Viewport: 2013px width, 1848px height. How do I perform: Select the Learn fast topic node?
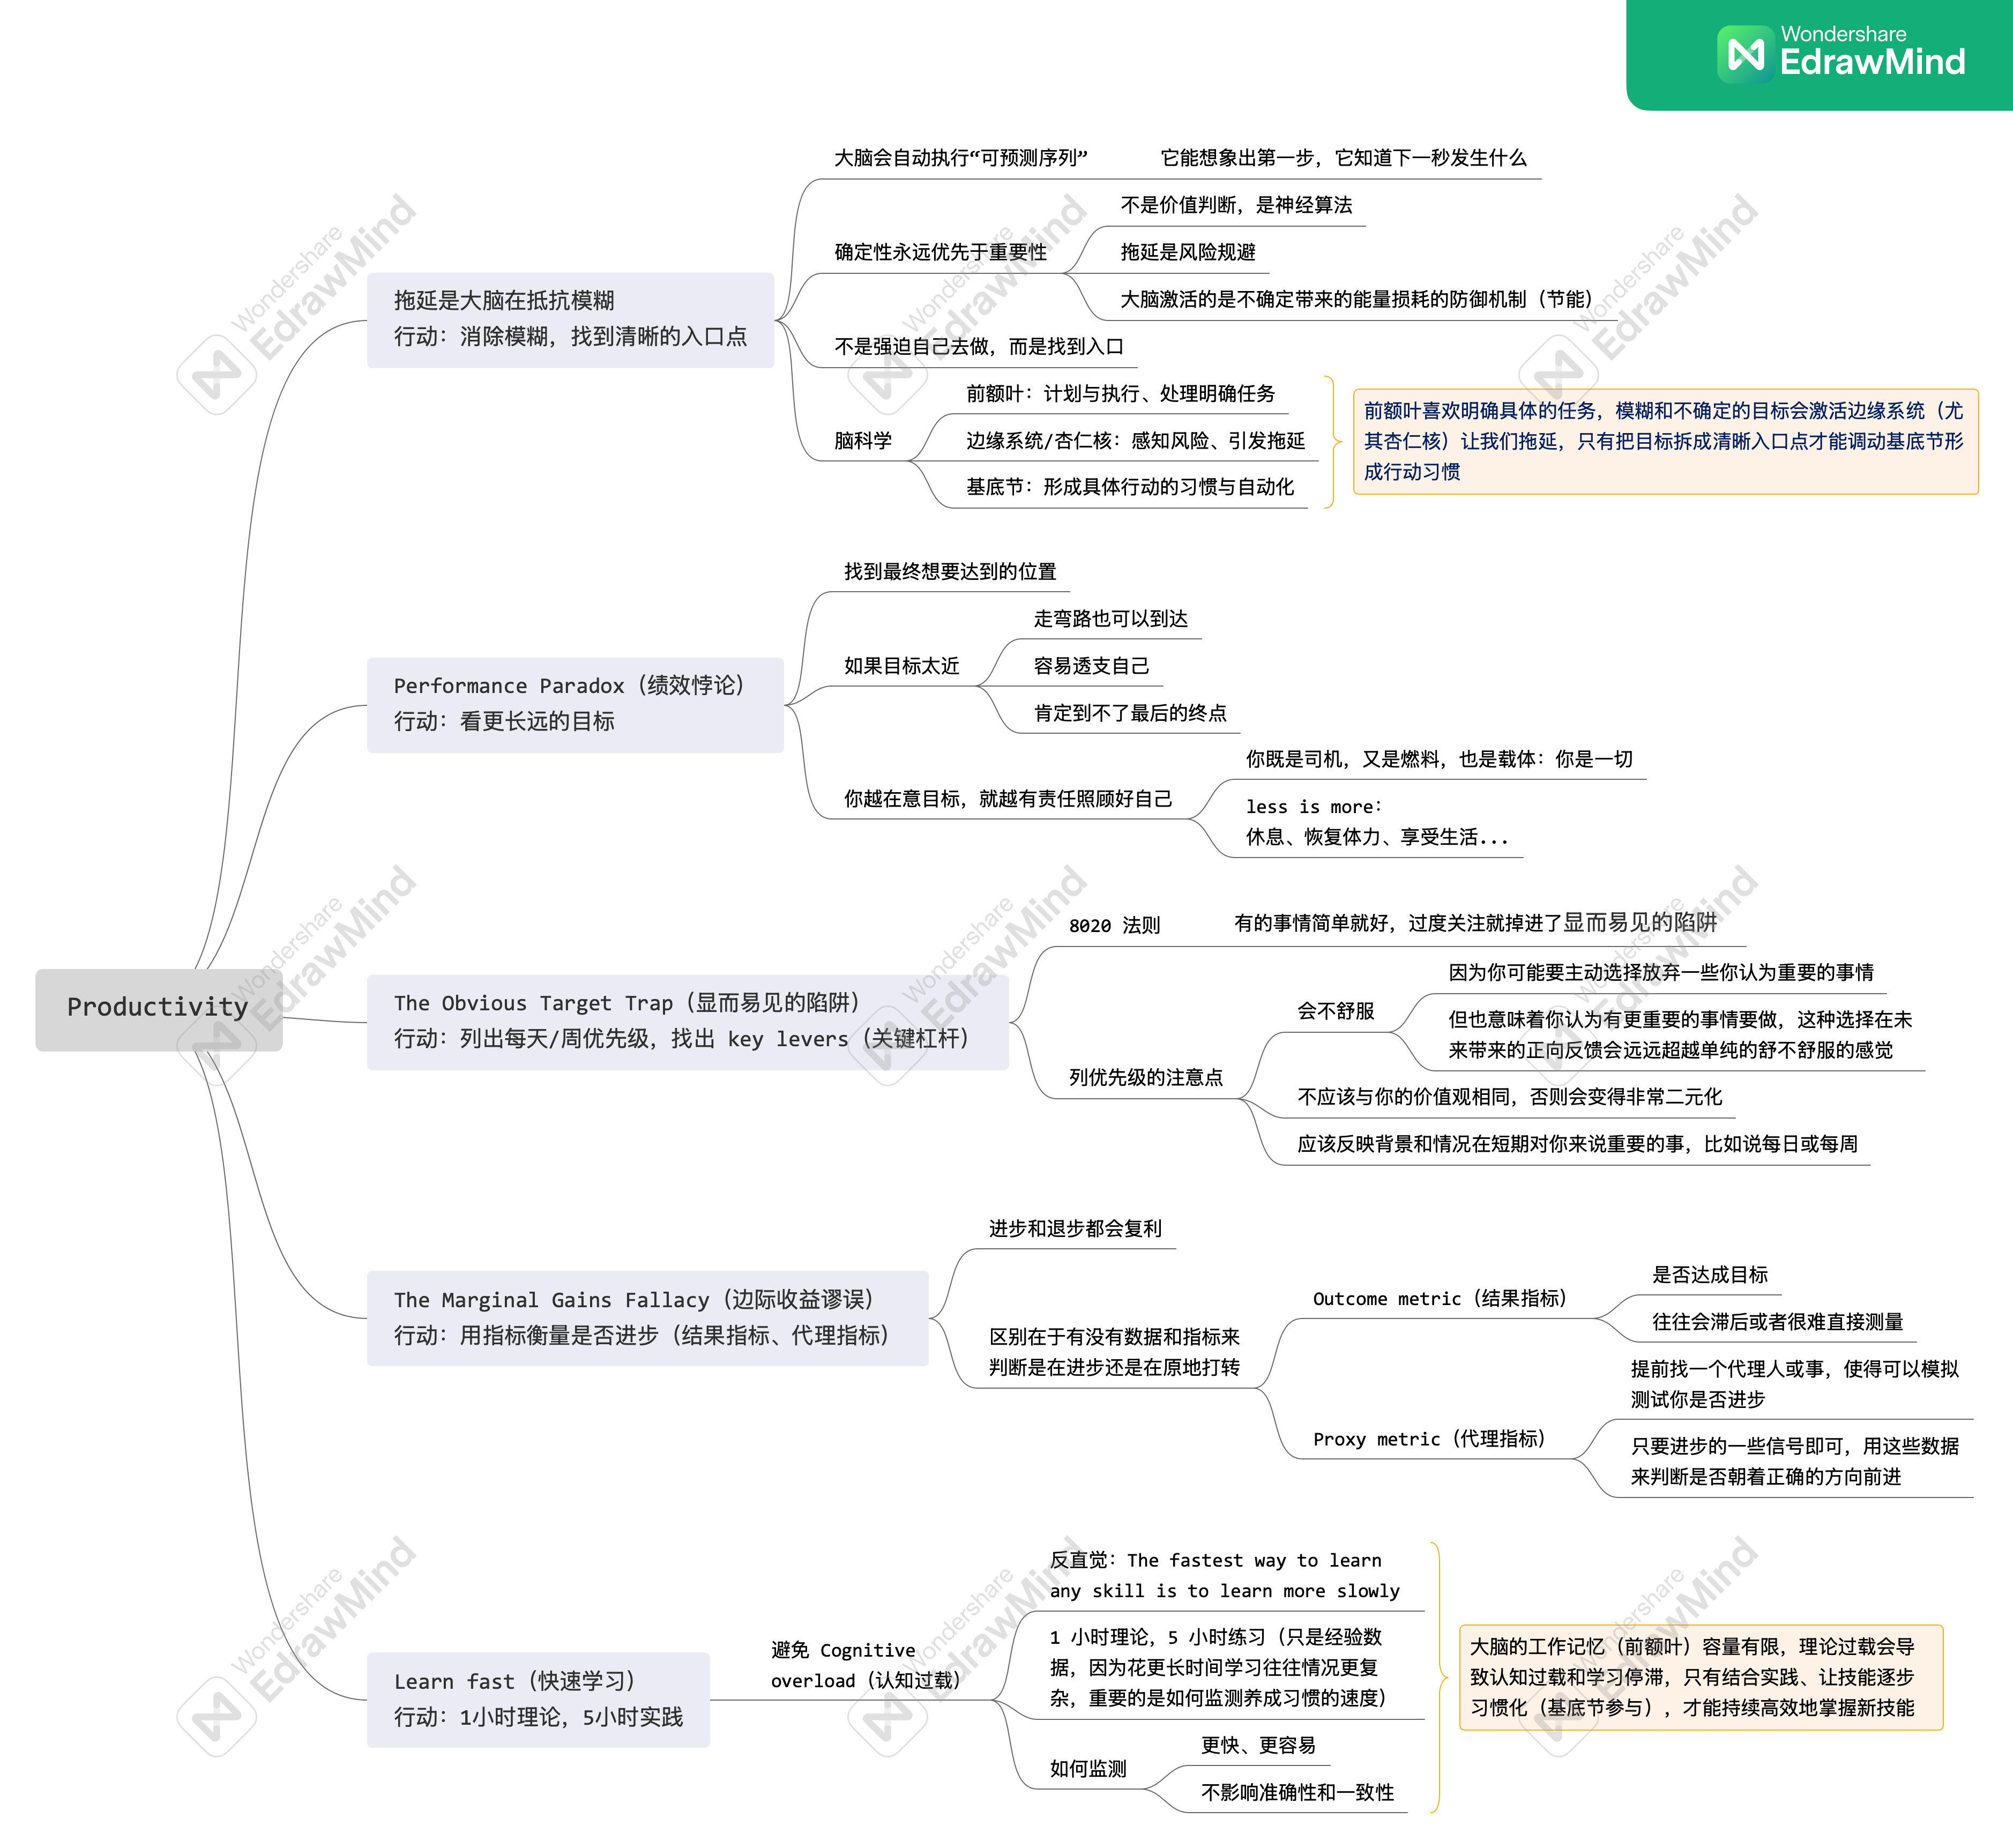pyautogui.click(x=538, y=1699)
